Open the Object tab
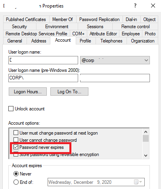The image size is (161, 189). (x=149, y=19)
